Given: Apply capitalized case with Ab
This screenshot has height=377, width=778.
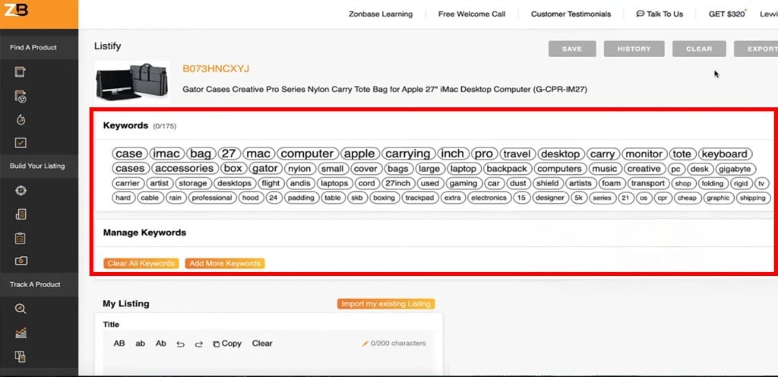Looking at the screenshot, I should pos(160,344).
